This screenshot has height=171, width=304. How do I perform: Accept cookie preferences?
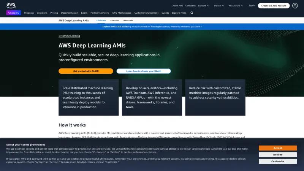pos(278,148)
